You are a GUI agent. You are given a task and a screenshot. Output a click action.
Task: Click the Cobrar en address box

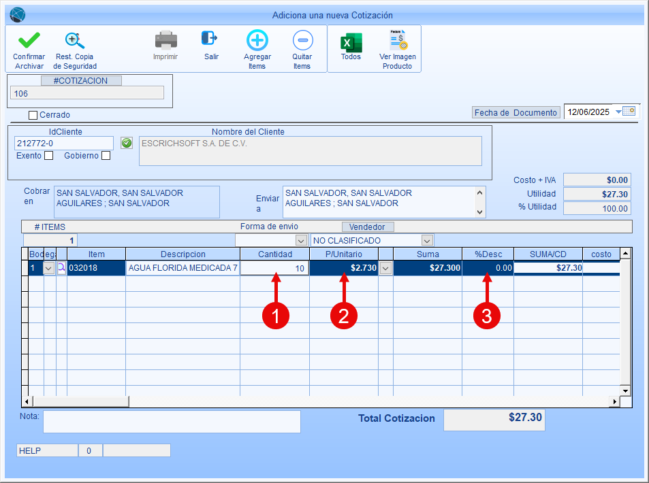(137, 202)
